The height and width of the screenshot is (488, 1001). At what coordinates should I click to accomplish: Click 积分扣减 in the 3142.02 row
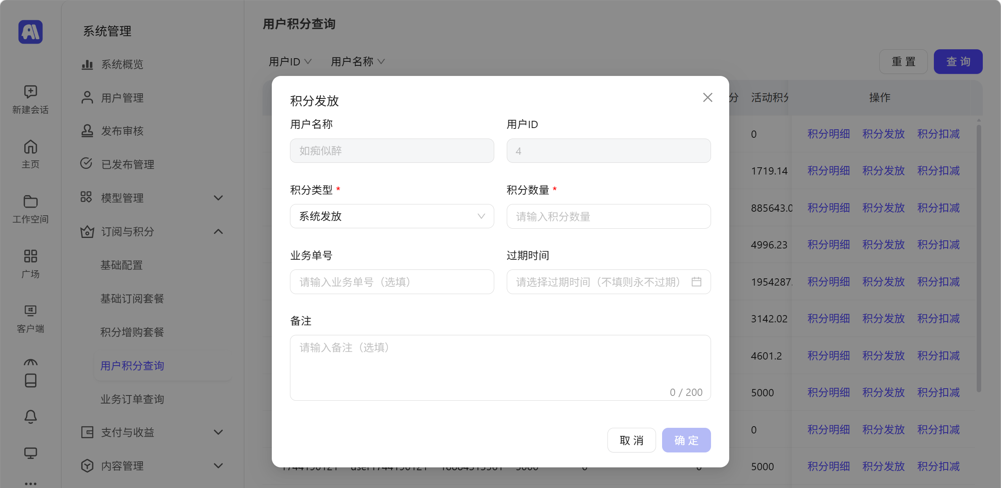938,318
